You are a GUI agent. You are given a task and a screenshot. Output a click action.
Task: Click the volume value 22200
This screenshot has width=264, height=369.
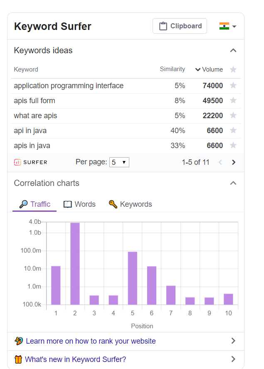[213, 116]
